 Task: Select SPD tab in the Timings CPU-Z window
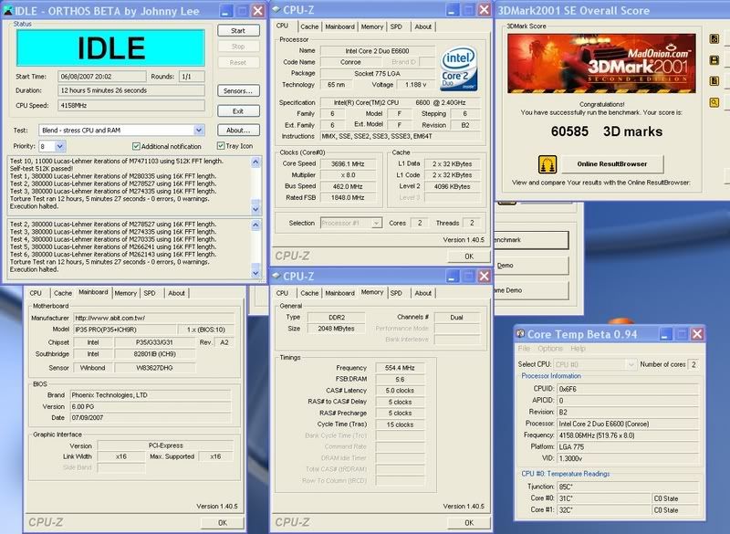click(396, 293)
